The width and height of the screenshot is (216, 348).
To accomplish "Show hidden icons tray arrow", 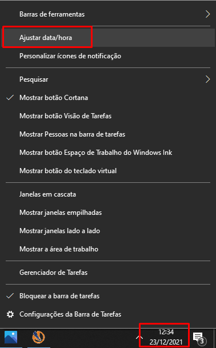I will tap(139, 338).
